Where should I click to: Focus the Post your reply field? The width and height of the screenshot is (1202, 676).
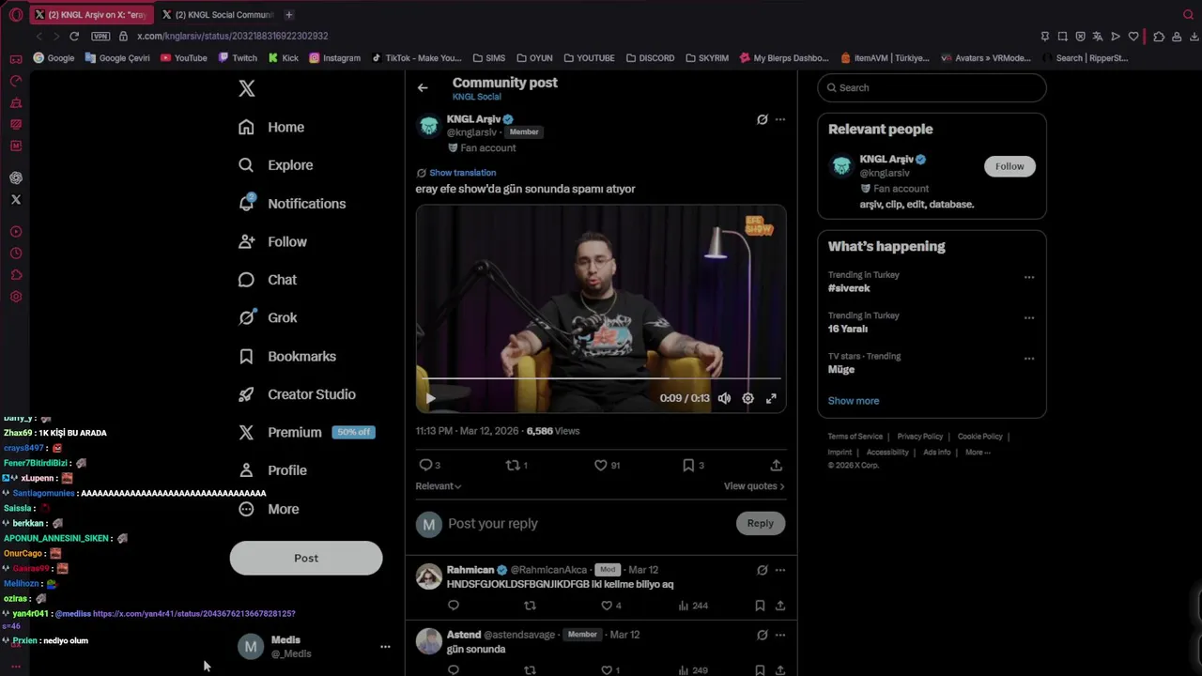587,524
